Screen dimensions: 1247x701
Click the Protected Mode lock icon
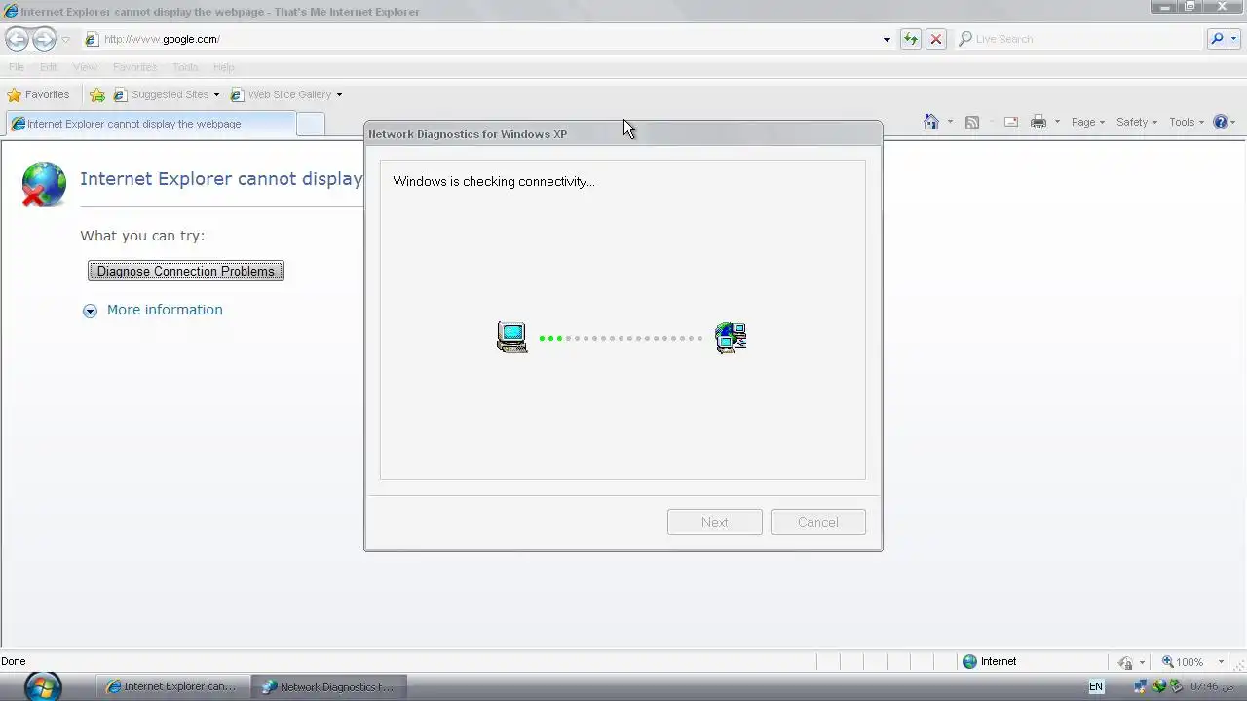pyautogui.click(x=1125, y=662)
